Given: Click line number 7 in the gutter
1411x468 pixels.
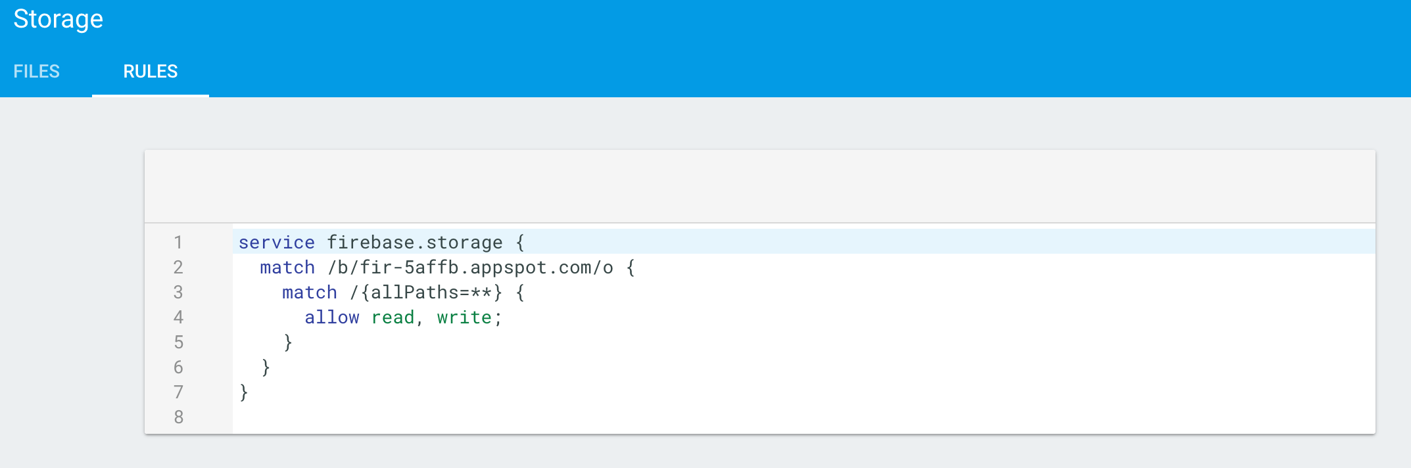Looking at the screenshot, I should (178, 392).
